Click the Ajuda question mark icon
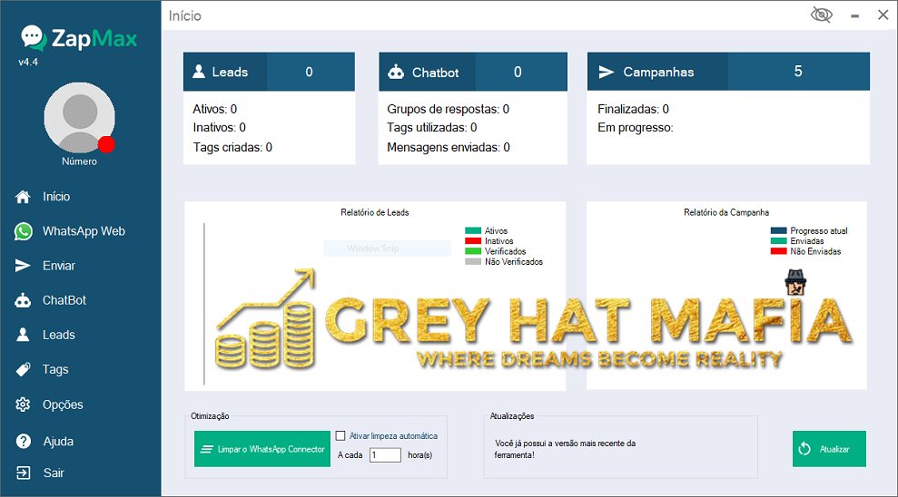898x497 pixels. (24, 441)
